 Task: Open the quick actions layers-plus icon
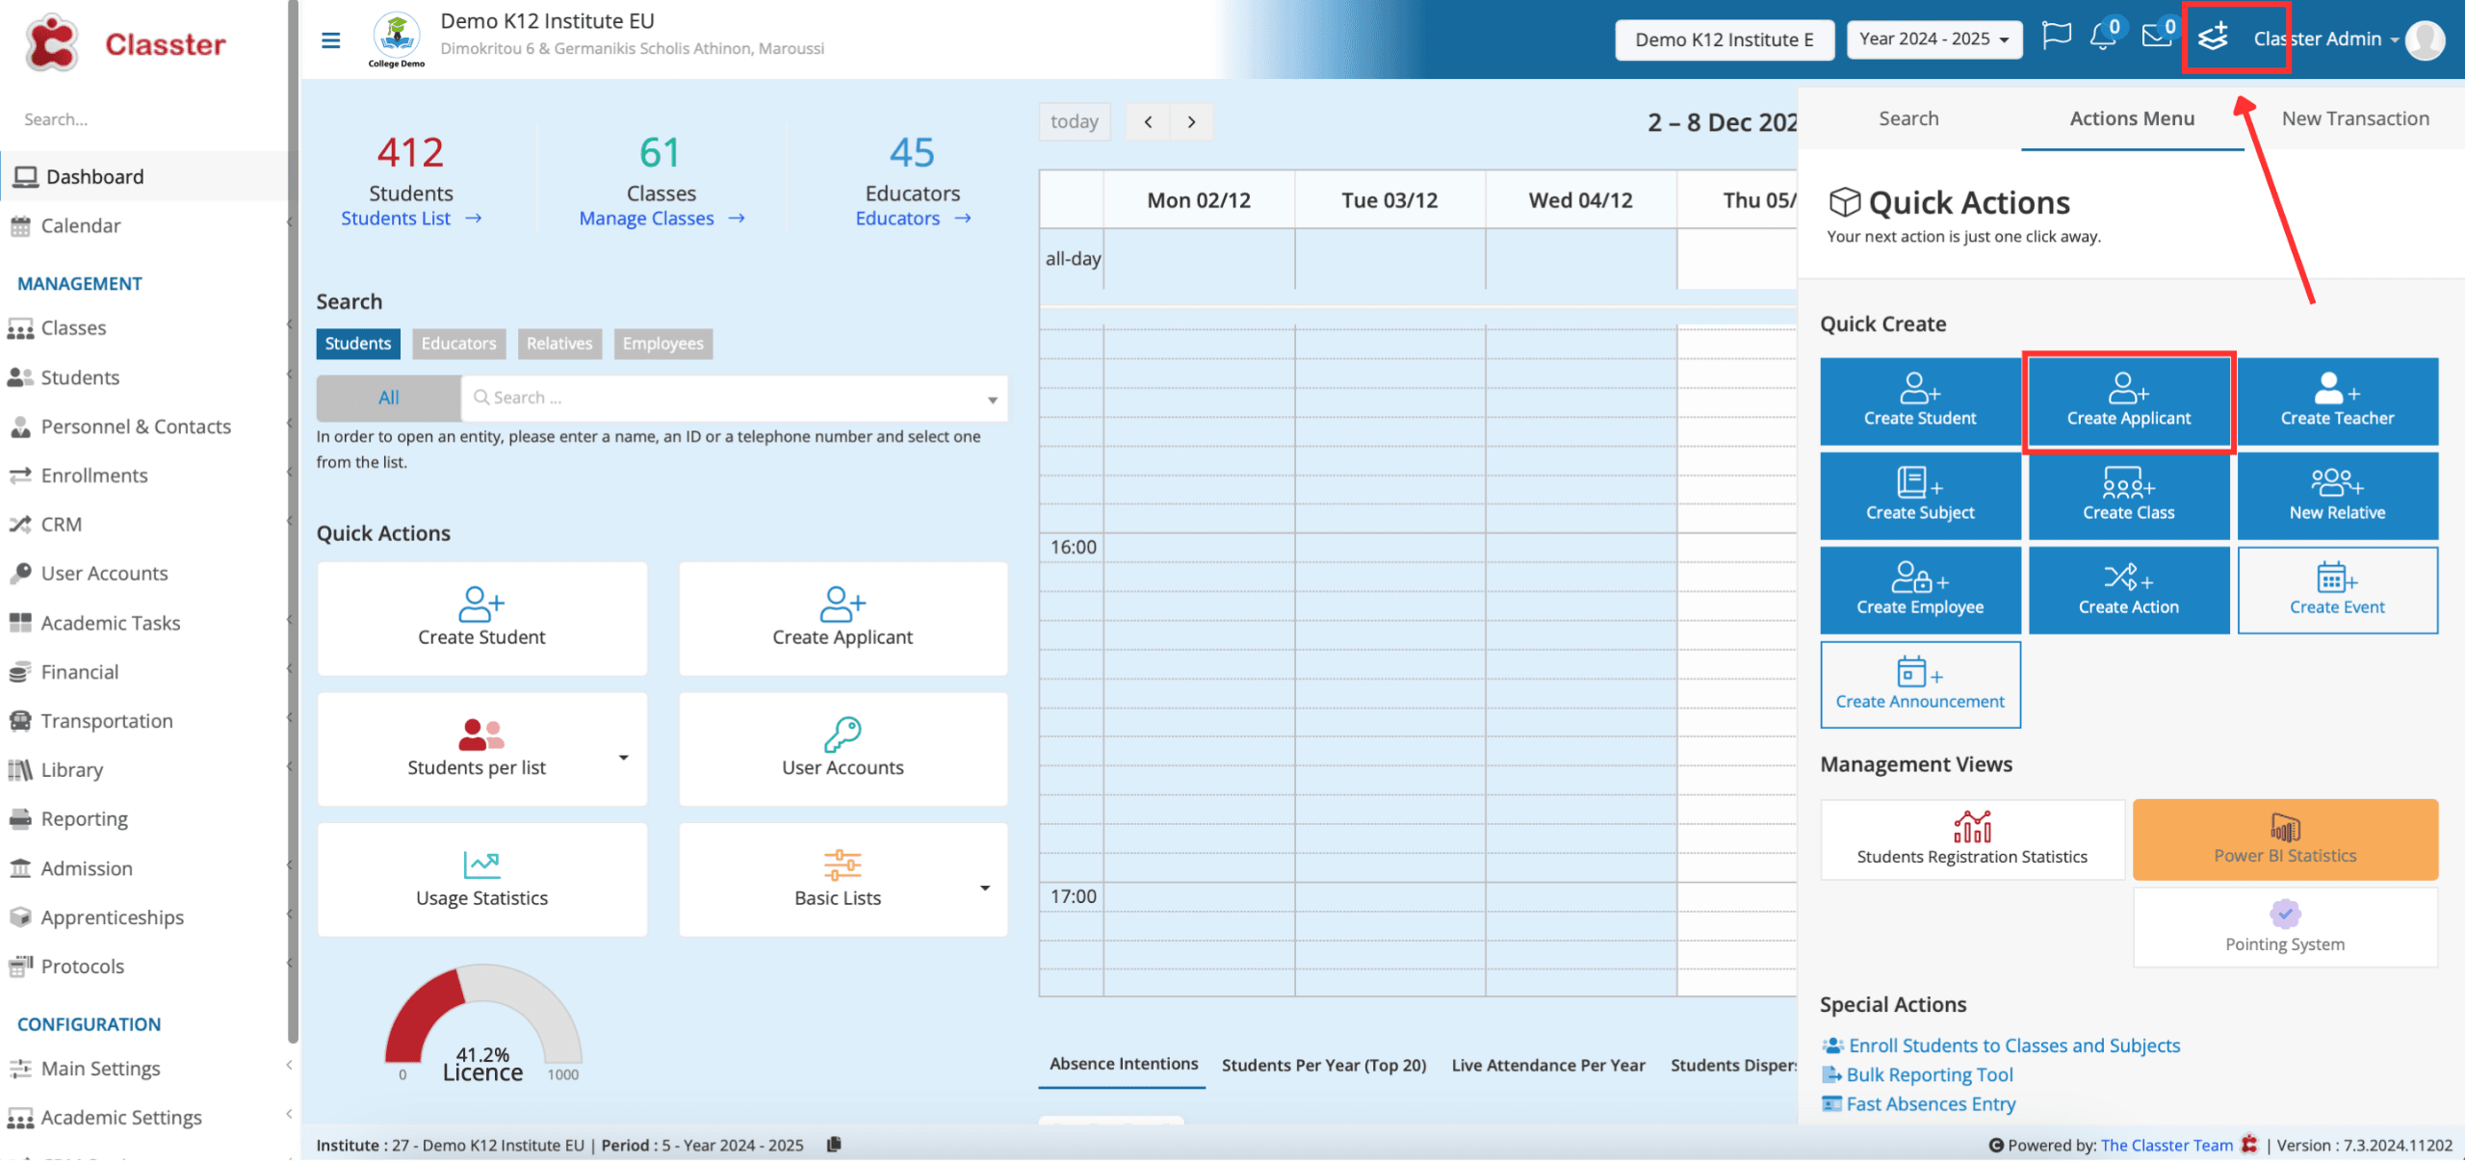coord(2214,38)
